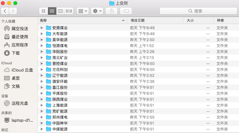This screenshot has height=133, width=239.
Task: Select the 平煤股份 folder icon
Action: point(49,93)
